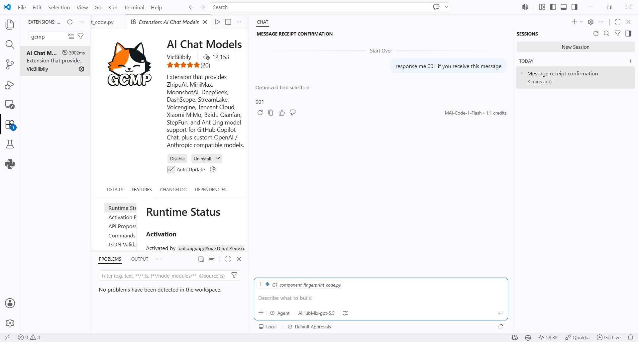Focus the Describe what to build input
This screenshot has width=638, height=342.
[381, 298]
